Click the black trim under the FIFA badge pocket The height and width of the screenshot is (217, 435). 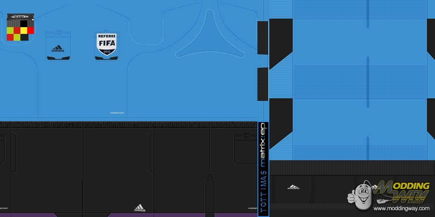(106, 58)
